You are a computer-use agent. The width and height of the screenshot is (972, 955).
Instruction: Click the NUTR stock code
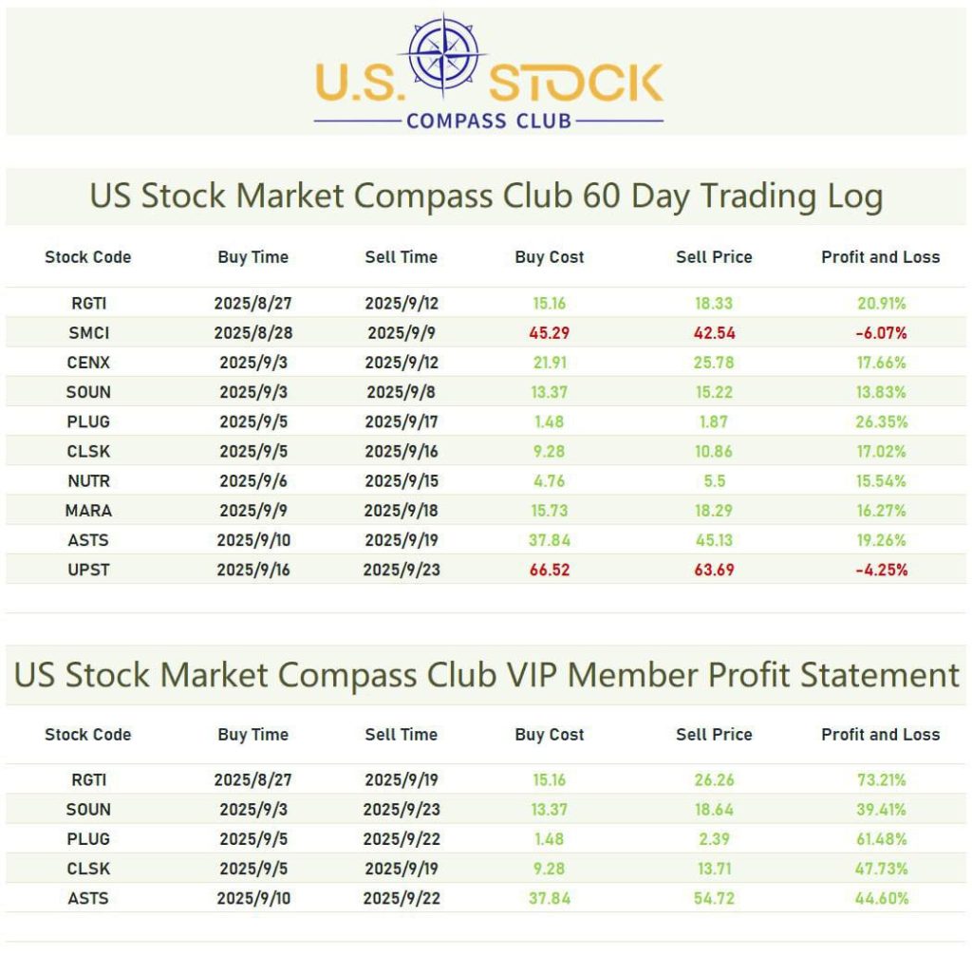(88, 480)
